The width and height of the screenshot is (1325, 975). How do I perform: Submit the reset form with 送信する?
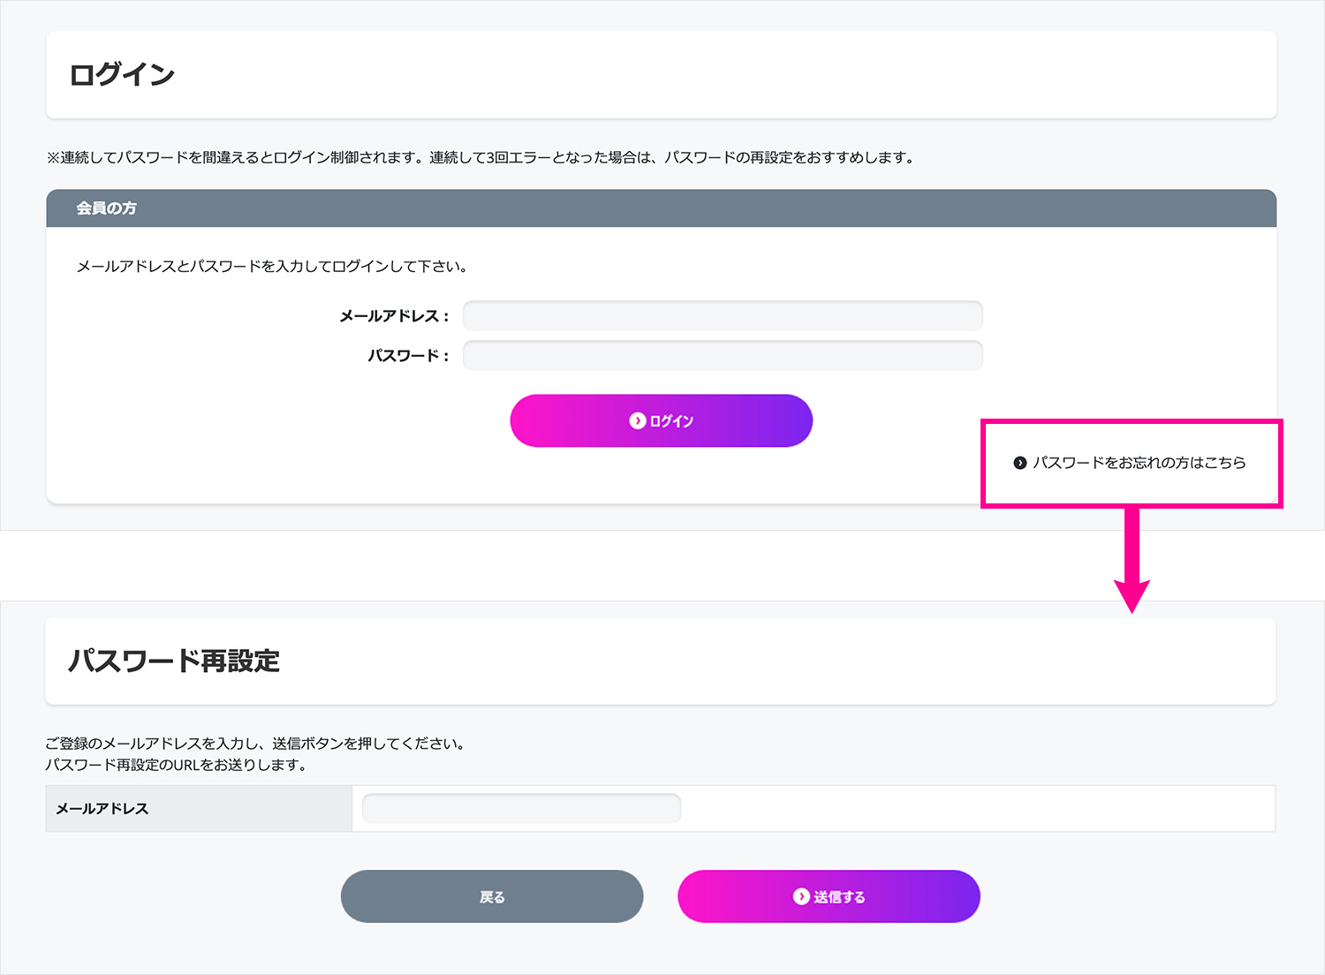tap(829, 896)
